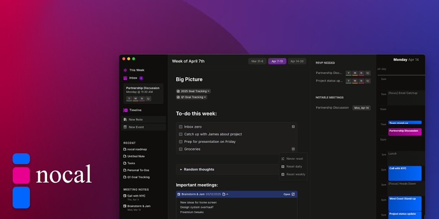The height and width of the screenshot is (219, 439).
Task: Select the [focus] Email Catchup block
Action: pyautogui.click(x=406, y=98)
